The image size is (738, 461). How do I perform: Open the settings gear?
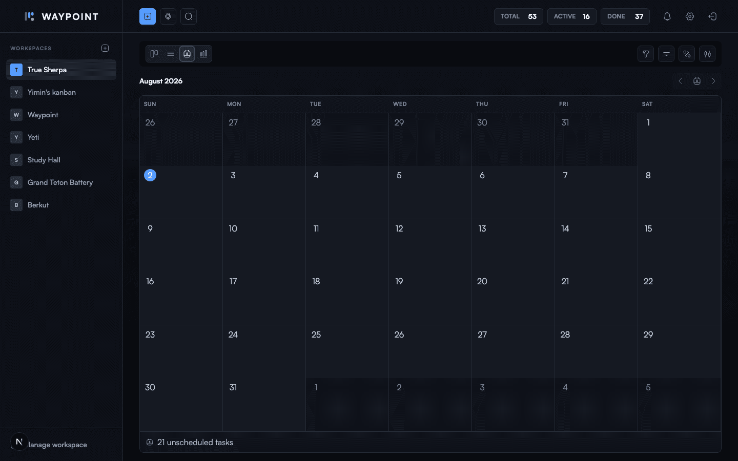[x=690, y=16]
